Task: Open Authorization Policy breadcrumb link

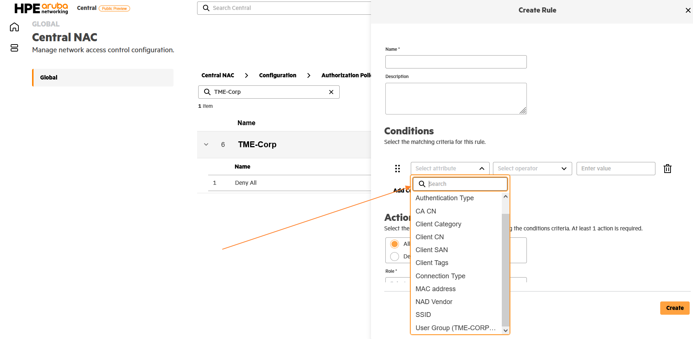Action: [346, 75]
